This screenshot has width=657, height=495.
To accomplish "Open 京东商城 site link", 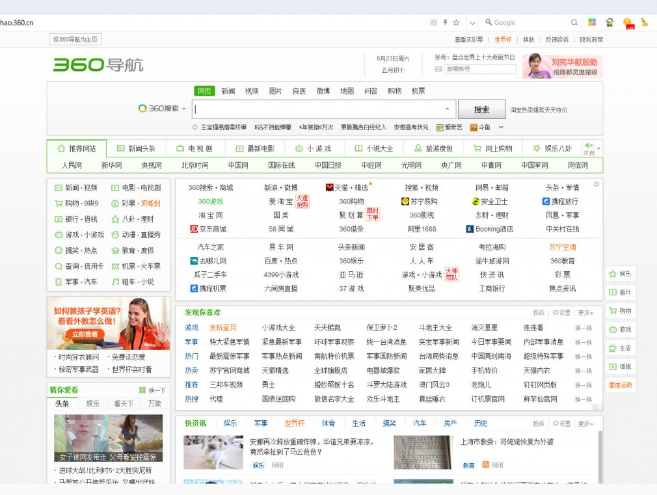I will pyautogui.click(x=208, y=229).
